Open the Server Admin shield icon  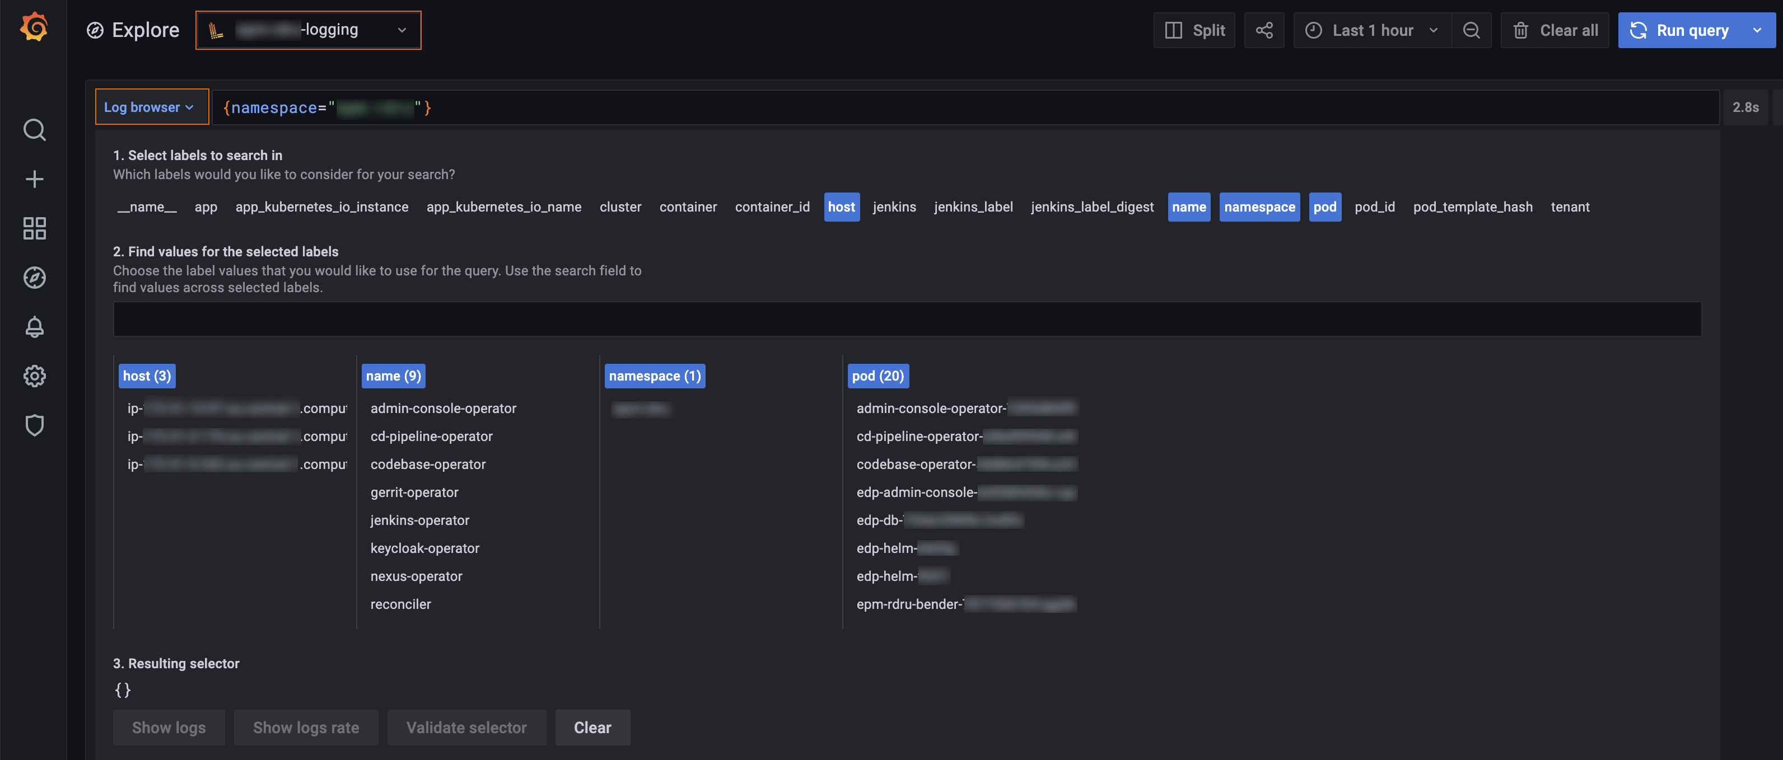tap(34, 425)
